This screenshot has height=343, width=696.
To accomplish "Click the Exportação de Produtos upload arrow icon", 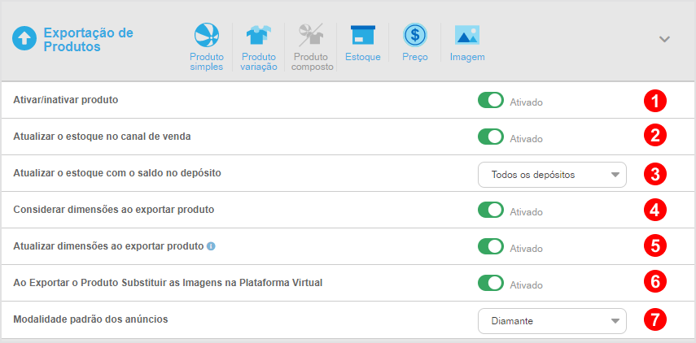I will point(24,38).
